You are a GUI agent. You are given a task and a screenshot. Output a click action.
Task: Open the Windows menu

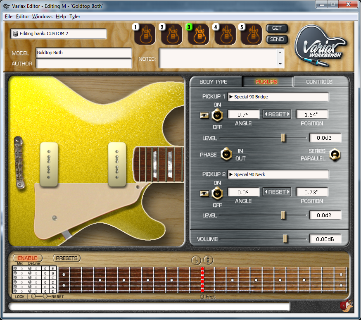click(x=42, y=17)
